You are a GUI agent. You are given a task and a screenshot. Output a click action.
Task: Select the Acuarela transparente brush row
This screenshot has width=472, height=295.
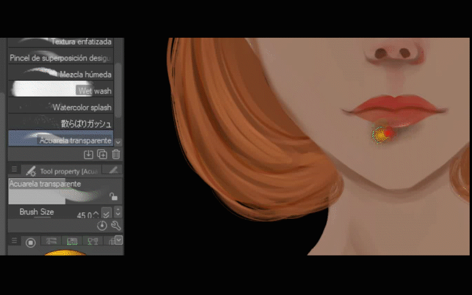coord(61,139)
